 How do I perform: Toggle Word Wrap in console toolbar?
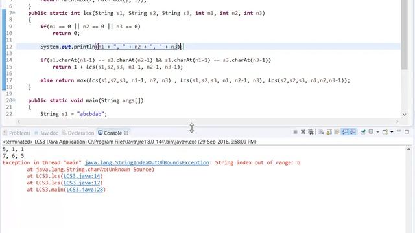tap(337, 132)
